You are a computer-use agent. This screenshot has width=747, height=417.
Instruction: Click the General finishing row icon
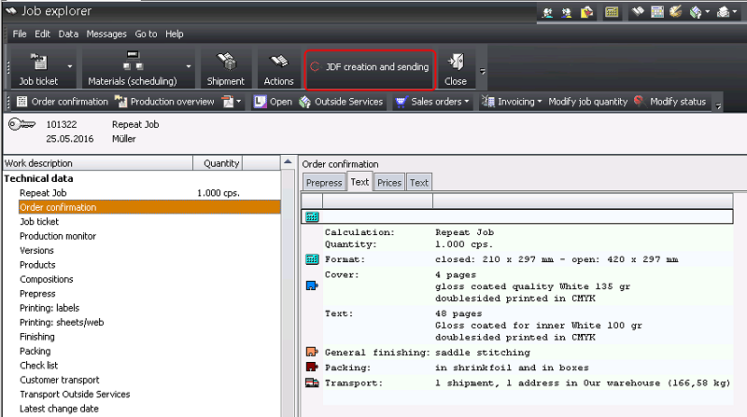[x=312, y=353]
